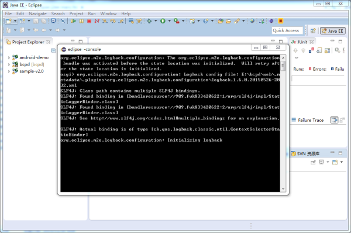Click JUnit Previous Failure arrow icon
Screen dimensions: 351x233
coord(303,50)
